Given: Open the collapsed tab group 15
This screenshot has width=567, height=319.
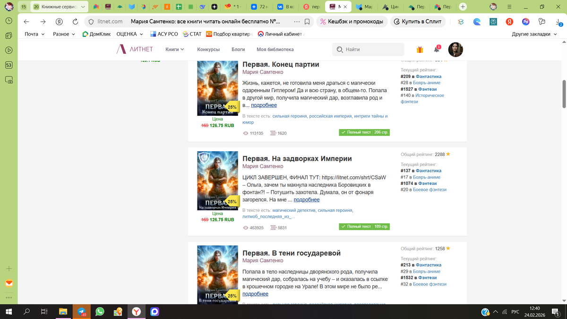Looking at the screenshot, I should 24,7.
